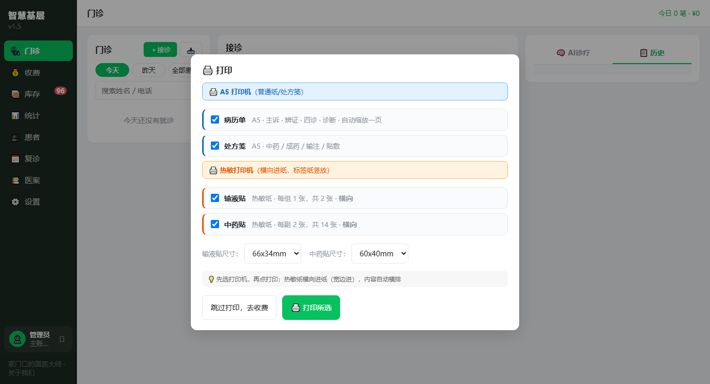
Task: Uncheck the 中药贴 checkbox
Action: (215, 224)
